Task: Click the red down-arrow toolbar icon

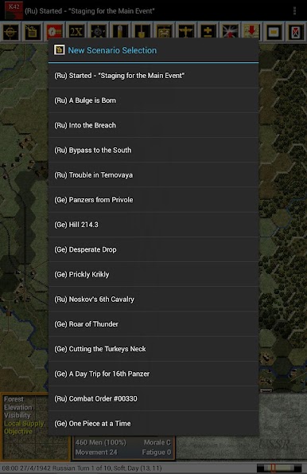Action: (251, 32)
